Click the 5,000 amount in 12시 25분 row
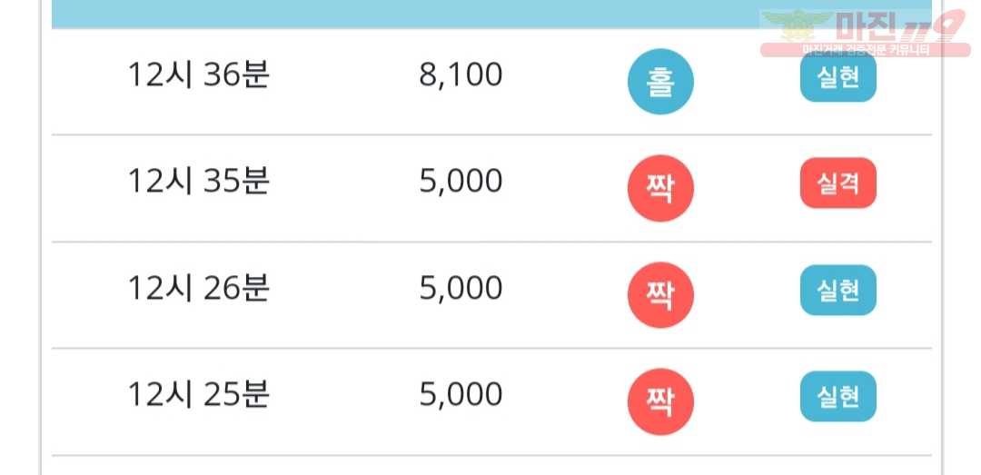The height and width of the screenshot is (475, 981). pos(461,395)
